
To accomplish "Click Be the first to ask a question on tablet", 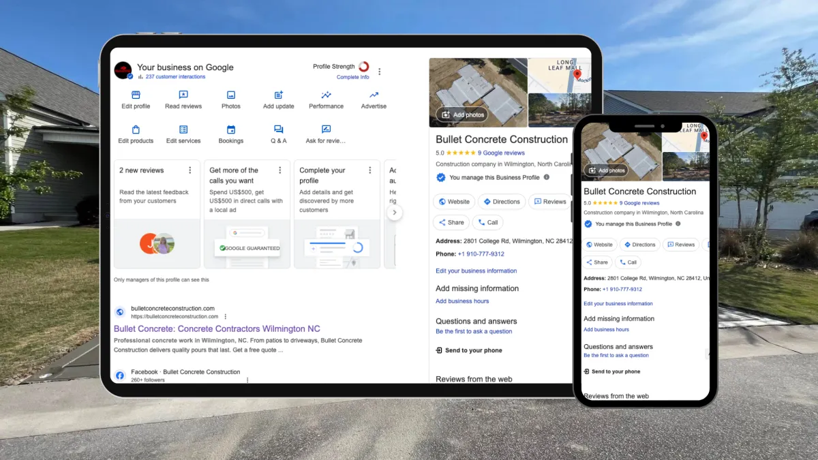I will [474, 331].
